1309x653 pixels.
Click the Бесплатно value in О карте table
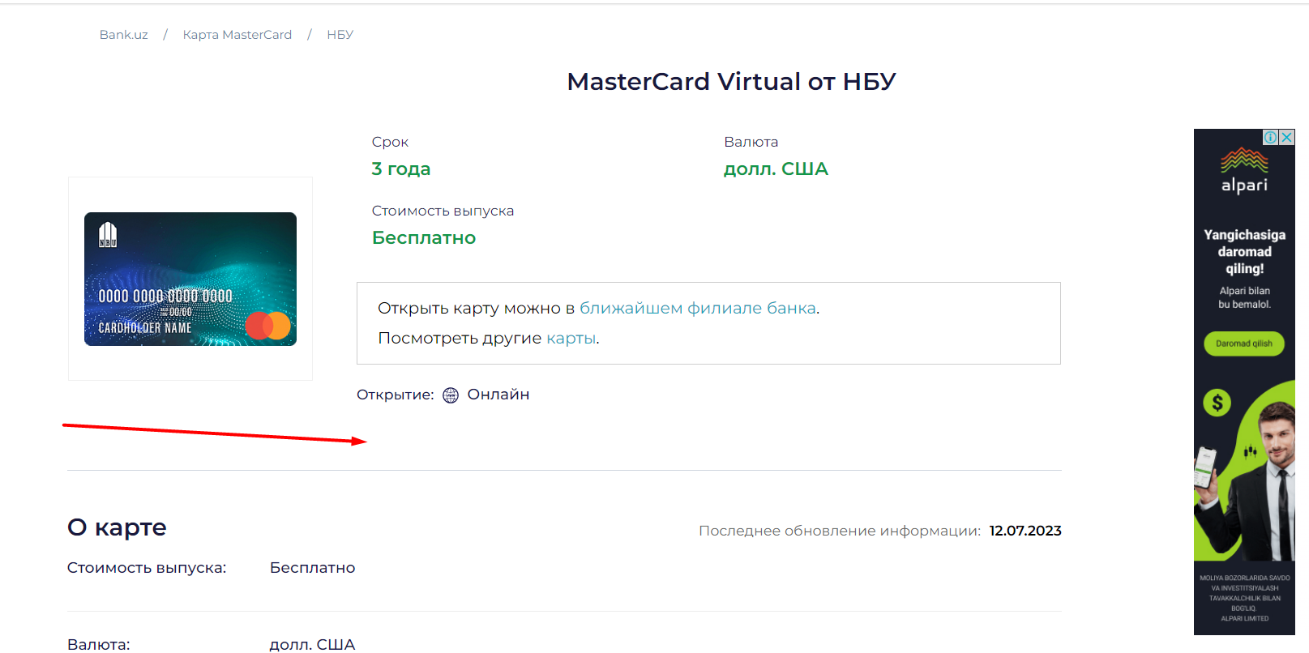(312, 568)
